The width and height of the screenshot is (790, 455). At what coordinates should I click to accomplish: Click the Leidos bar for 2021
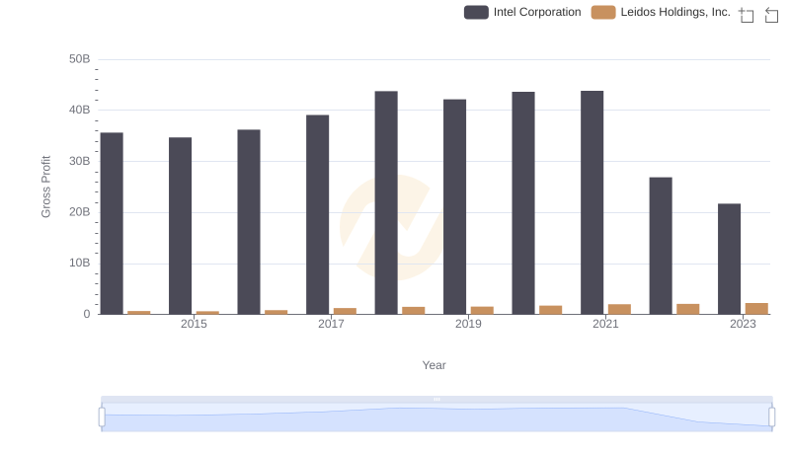click(x=620, y=310)
